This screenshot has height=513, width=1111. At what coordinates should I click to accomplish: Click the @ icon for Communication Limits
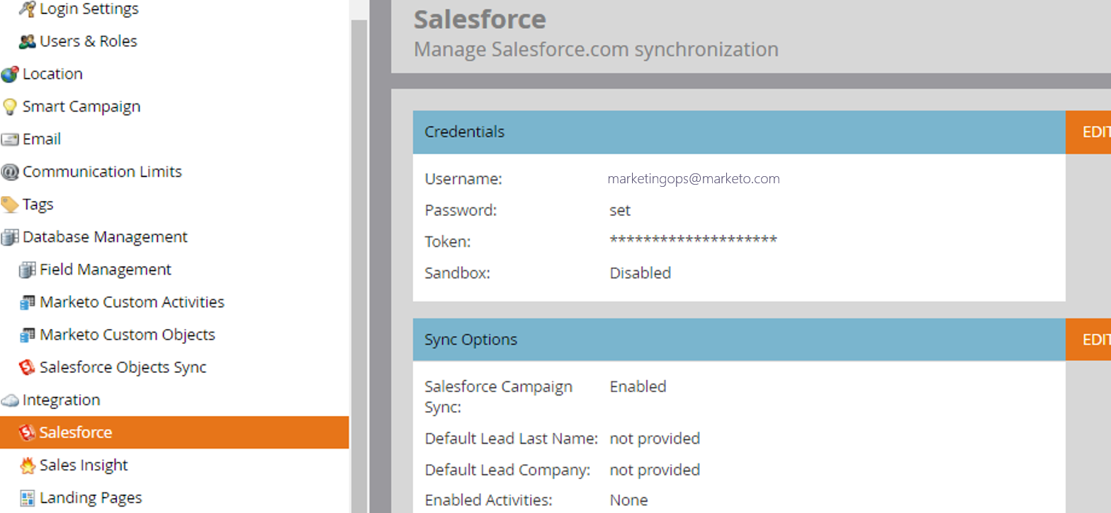pos(10,172)
